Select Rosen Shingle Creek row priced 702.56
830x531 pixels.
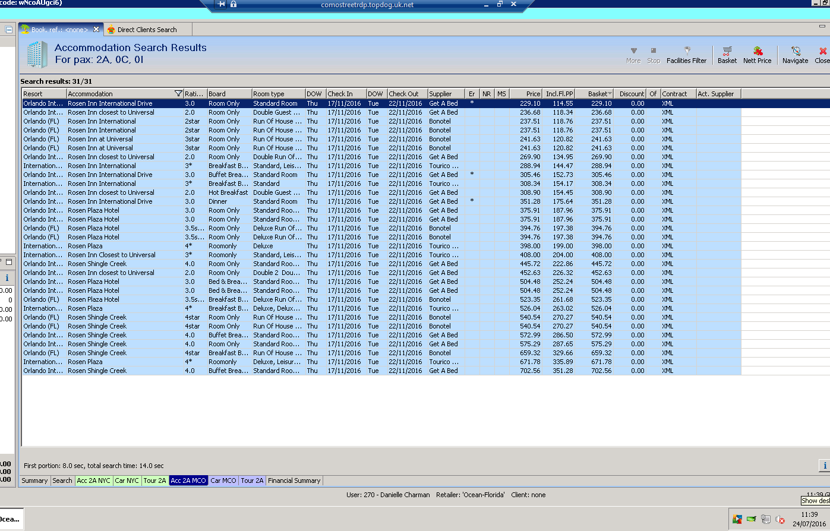(381, 371)
